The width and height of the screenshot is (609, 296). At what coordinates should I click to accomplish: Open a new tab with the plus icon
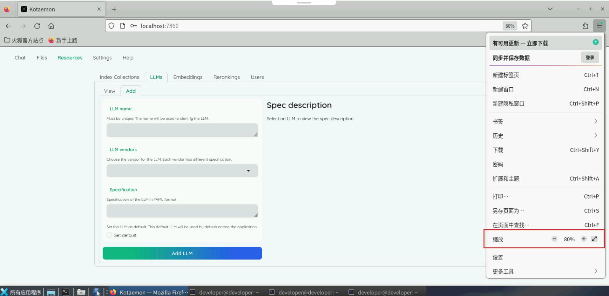(114, 9)
